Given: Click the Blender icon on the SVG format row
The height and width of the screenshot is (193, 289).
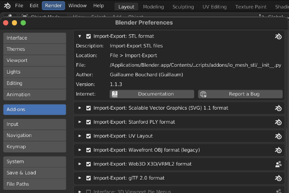Looking at the screenshot, I should pyautogui.click(x=278, y=108).
